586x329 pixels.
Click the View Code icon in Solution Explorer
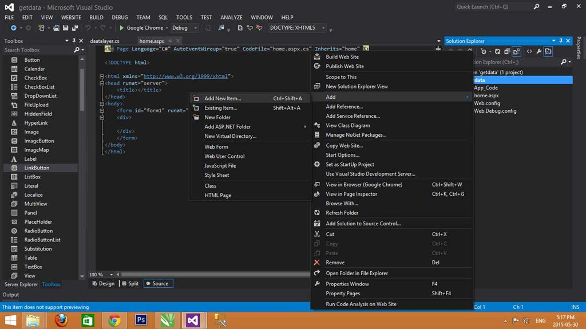[x=529, y=51]
